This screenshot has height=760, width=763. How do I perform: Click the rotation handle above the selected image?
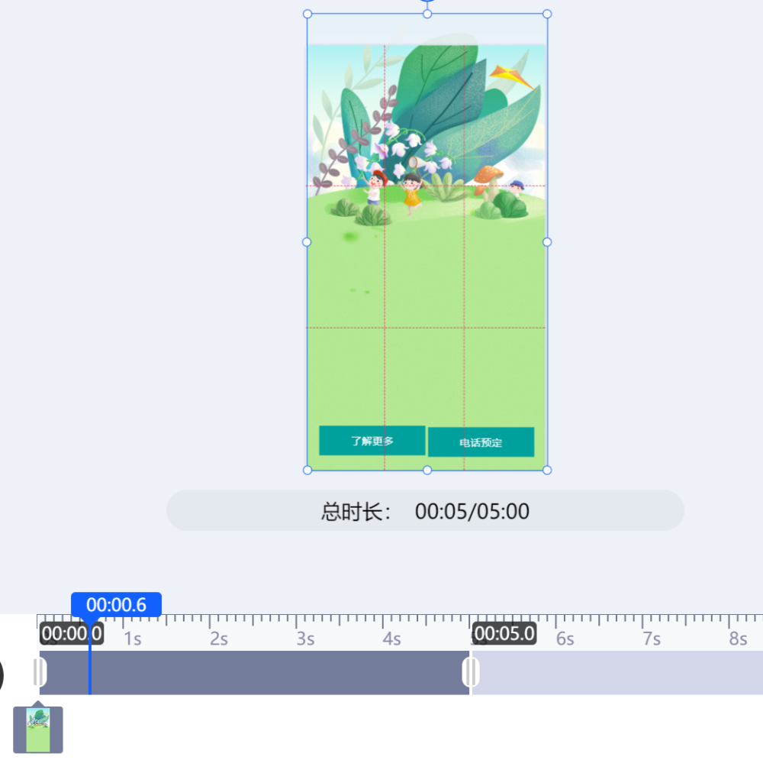point(427,1)
